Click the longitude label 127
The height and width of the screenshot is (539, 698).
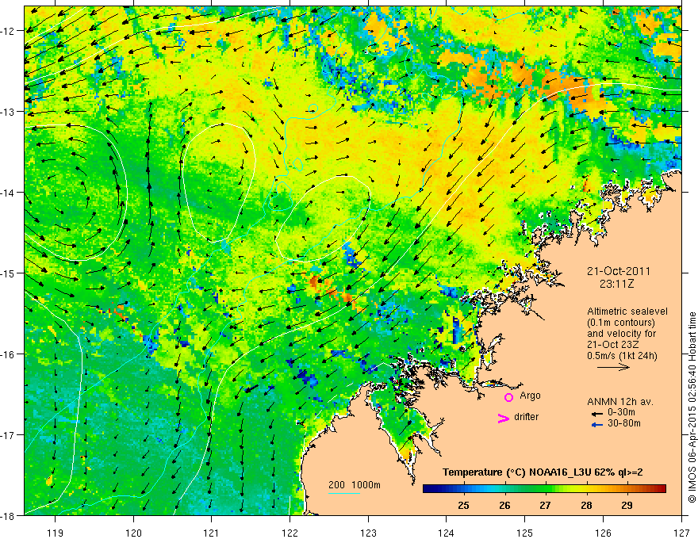681,533
